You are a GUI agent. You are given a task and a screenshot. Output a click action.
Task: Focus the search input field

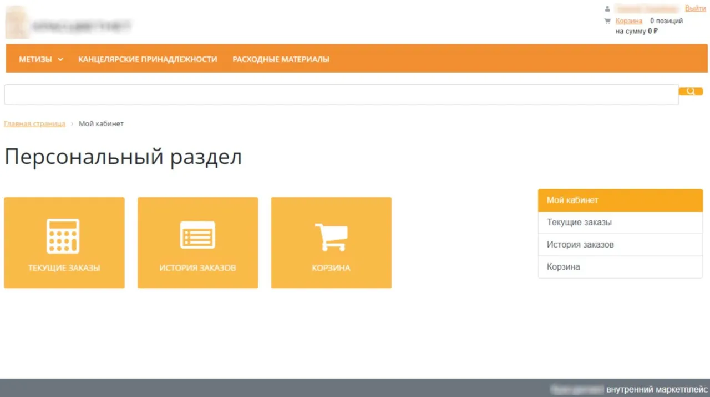click(x=341, y=95)
